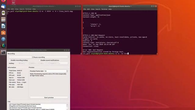
Task: Open Edit menu in the right HTTP terminal
Action: tap(88, 9)
